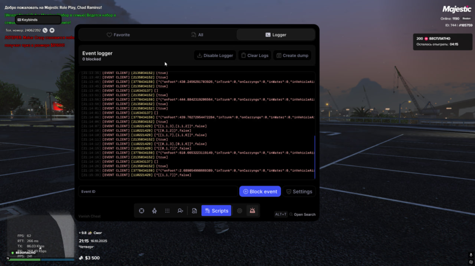The height and width of the screenshot is (266, 475).
Task: Open the gear settings icon in toolbar
Action: [239, 210]
